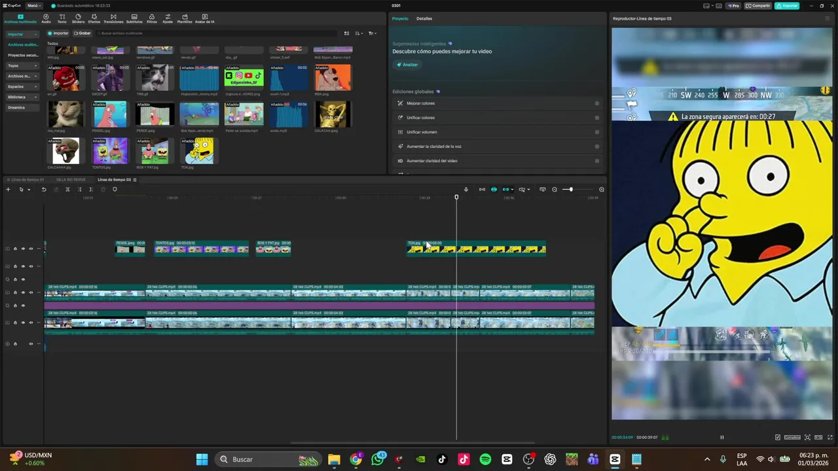The height and width of the screenshot is (471, 838).
Task: Toggle Mejorar colores option
Action: (x=596, y=103)
